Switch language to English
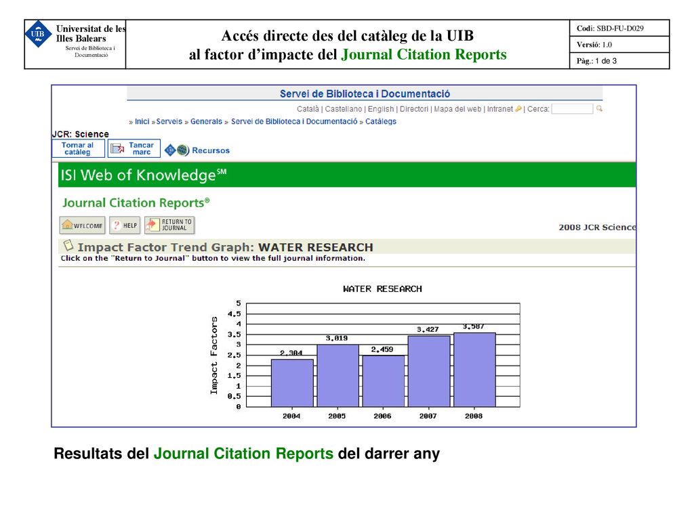 pos(381,109)
